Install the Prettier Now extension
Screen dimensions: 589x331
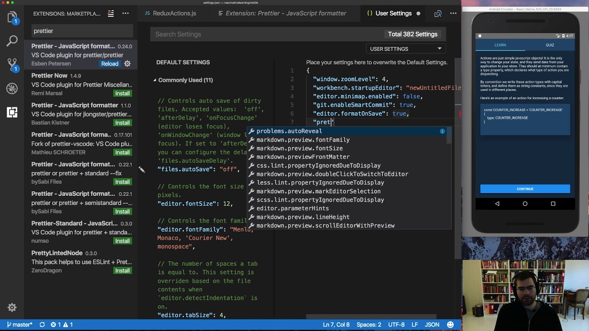click(x=122, y=93)
